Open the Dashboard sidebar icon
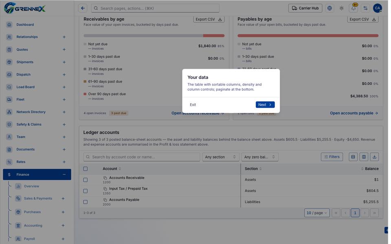The height and width of the screenshot is (244, 391). [9, 25]
